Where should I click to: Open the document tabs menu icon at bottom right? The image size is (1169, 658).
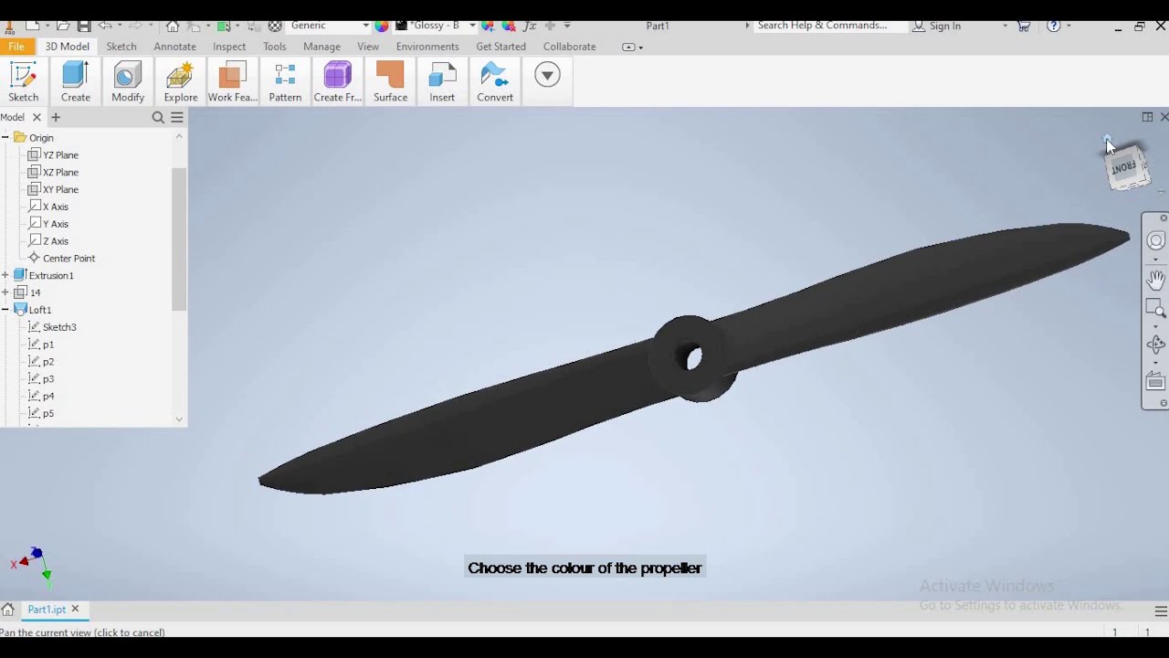coord(1161,611)
